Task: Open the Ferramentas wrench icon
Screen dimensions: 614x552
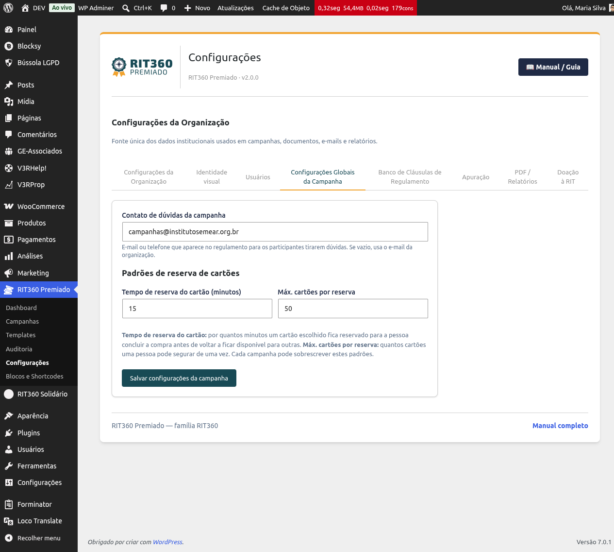Action: coord(9,466)
